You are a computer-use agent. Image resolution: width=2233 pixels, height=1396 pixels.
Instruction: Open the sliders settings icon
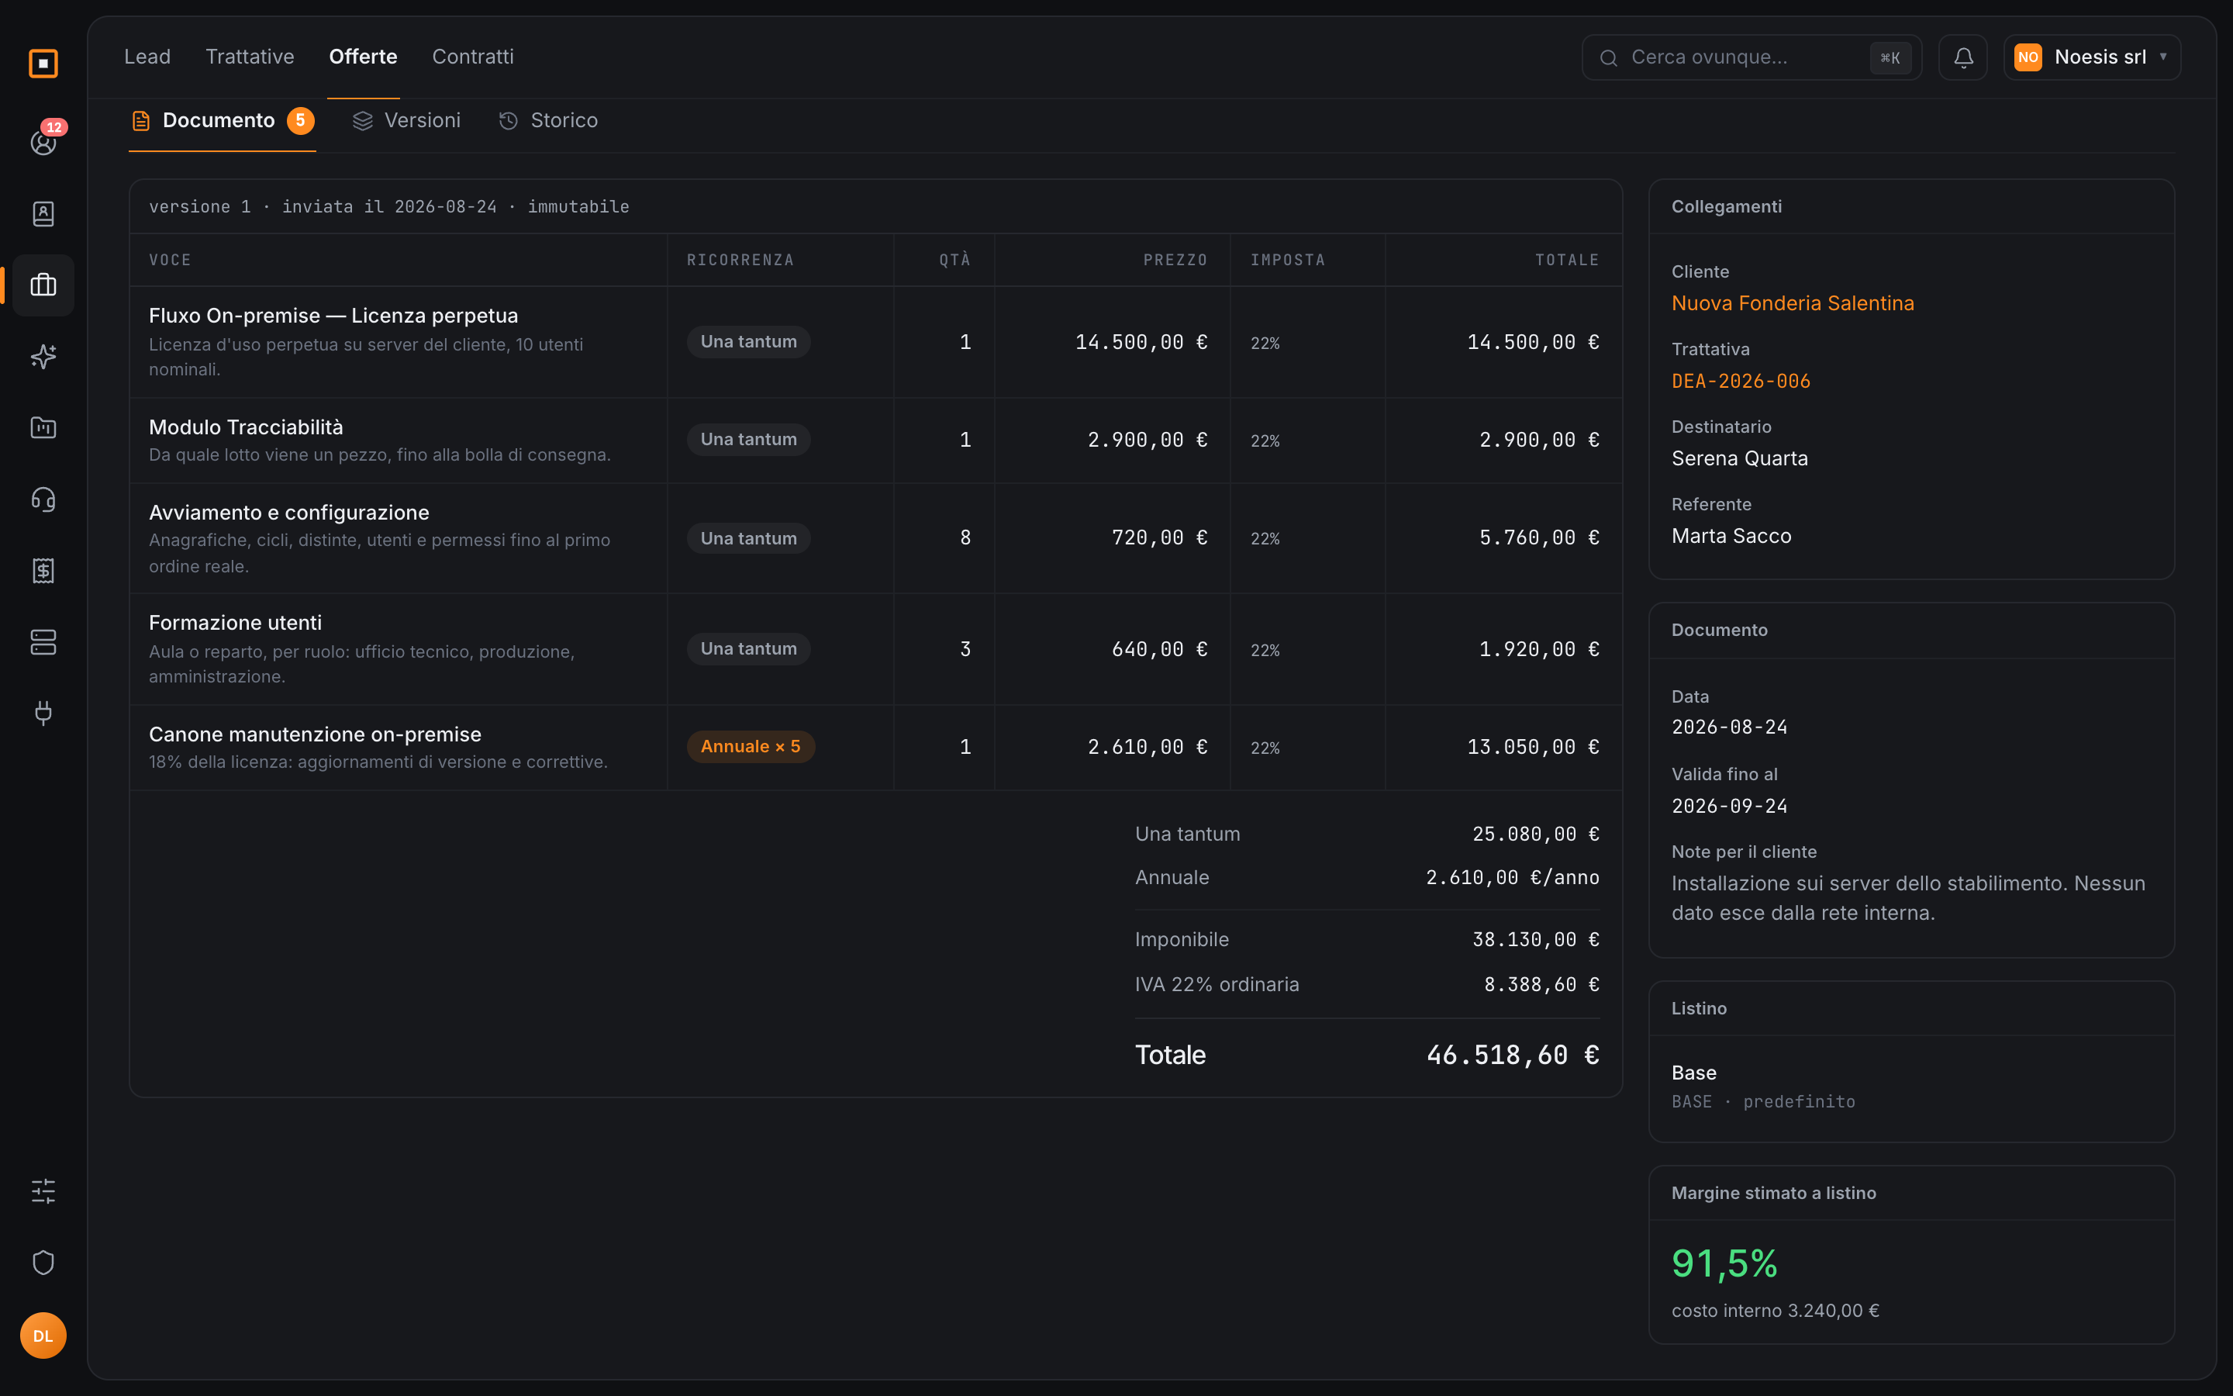point(43,1191)
